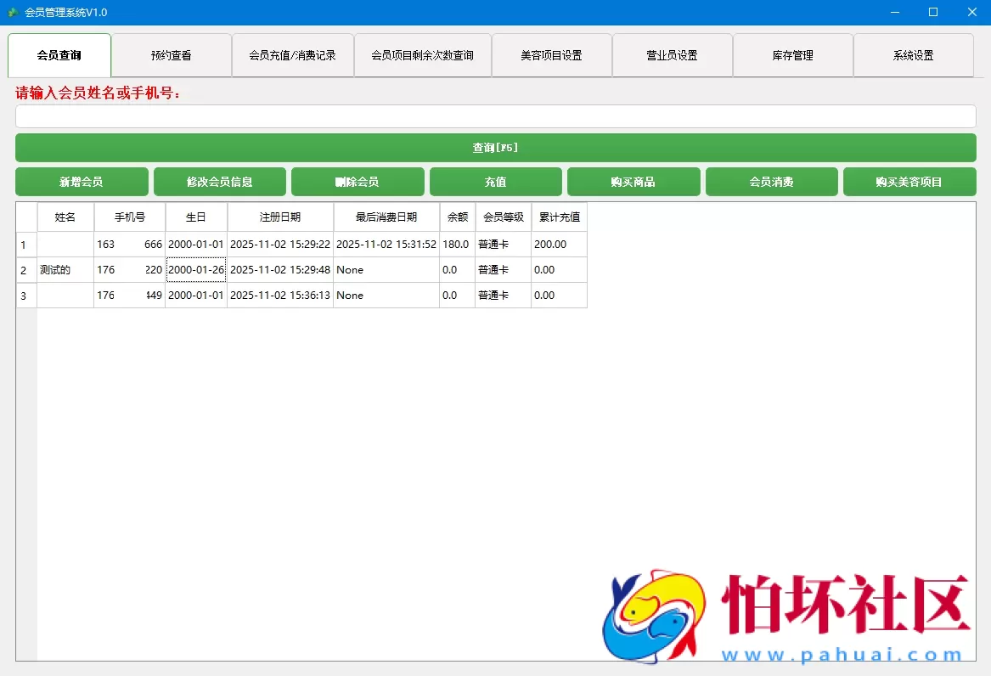This screenshot has width=991, height=676.
Task: Click the 充值 recharge button
Action: coord(495,181)
